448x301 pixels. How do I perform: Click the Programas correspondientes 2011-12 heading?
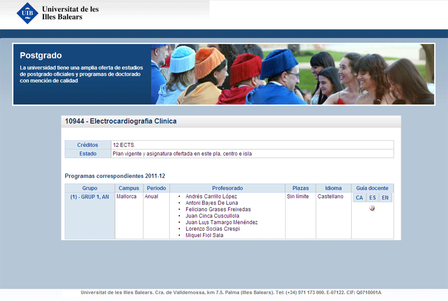(x=115, y=176)
